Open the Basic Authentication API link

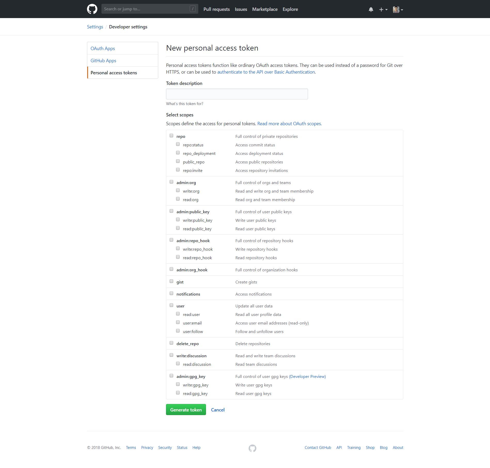[266, 72]
